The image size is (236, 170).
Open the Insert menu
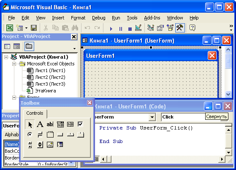(58, 18)
